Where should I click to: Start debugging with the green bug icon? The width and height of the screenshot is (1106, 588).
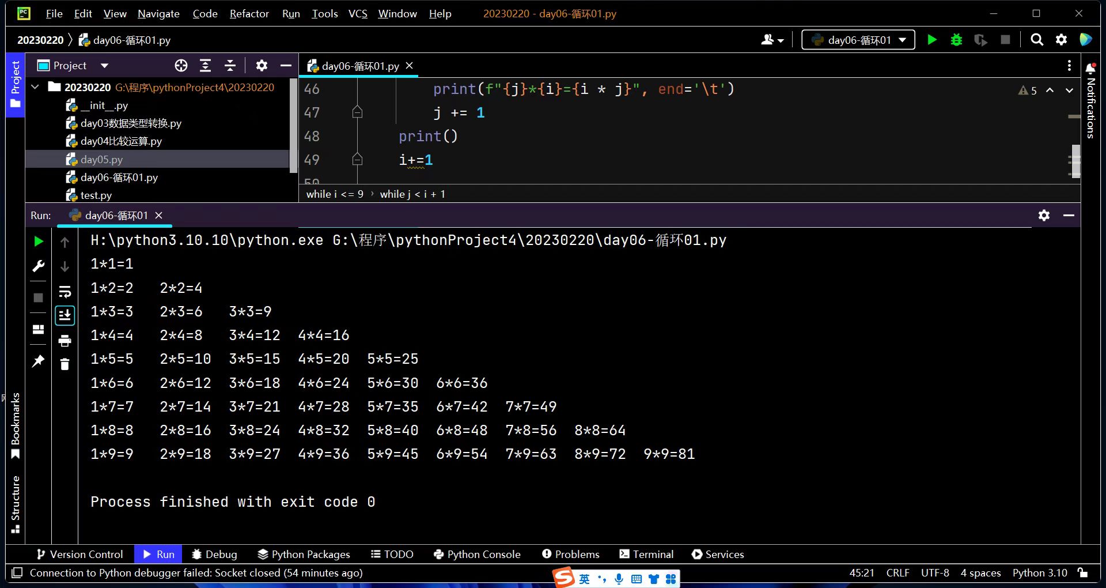tap(956, 40)
